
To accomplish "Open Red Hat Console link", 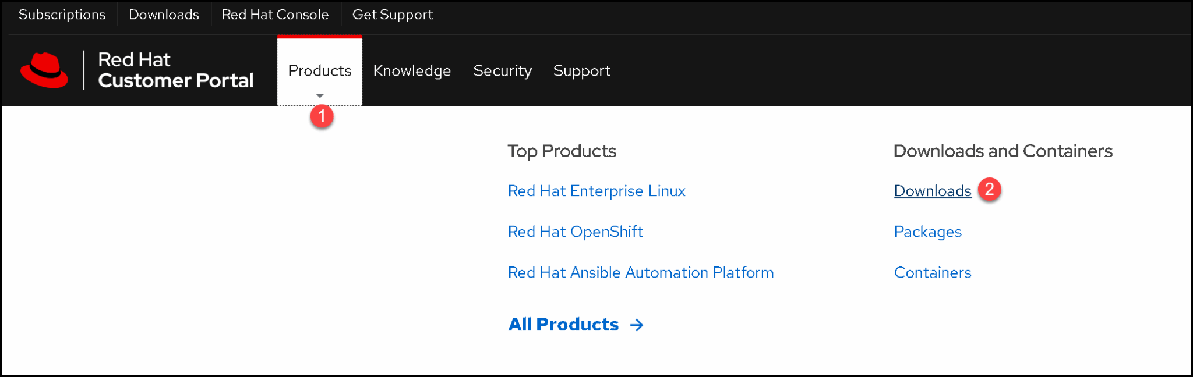I will [x=275, y=15].
